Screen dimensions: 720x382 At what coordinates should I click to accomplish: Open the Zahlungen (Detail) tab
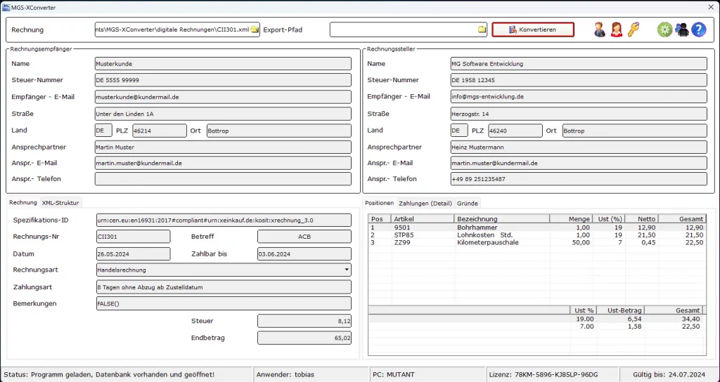(x=425, y=203)
